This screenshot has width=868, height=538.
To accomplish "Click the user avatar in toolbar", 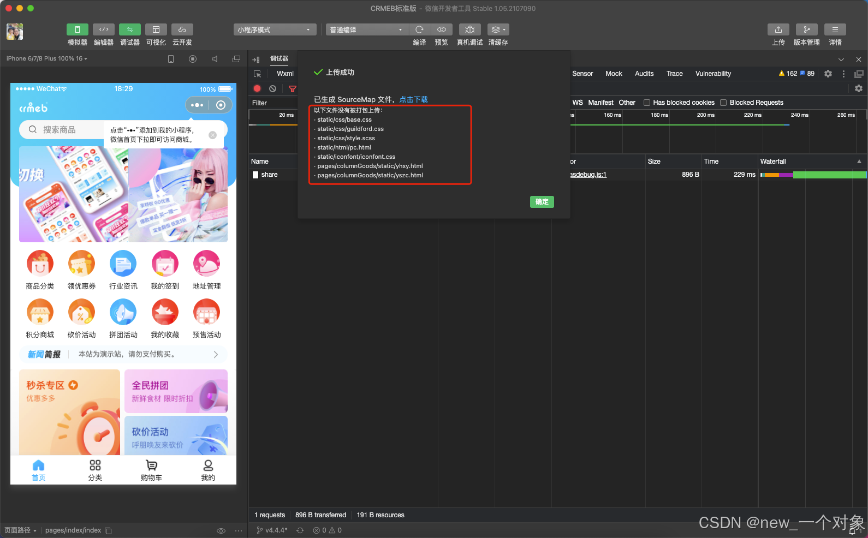I will pos(15,32).
